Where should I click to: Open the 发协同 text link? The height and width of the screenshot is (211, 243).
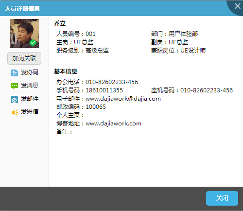click(30, 72)
